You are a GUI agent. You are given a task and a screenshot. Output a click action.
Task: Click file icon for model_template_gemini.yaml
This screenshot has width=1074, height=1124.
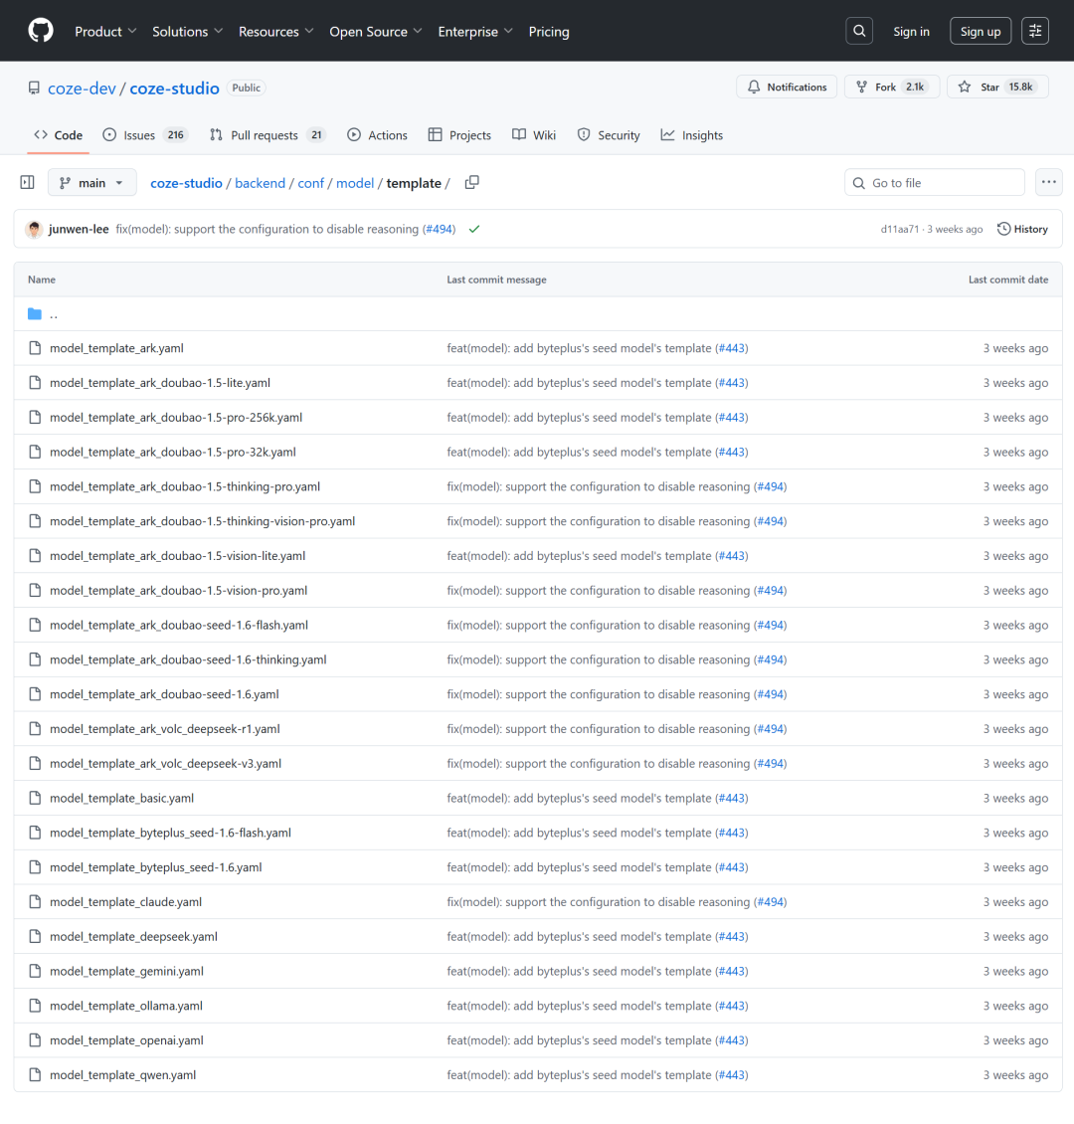pos(35,971)
